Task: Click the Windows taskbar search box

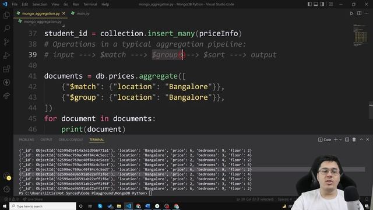Action: [43, 206]
